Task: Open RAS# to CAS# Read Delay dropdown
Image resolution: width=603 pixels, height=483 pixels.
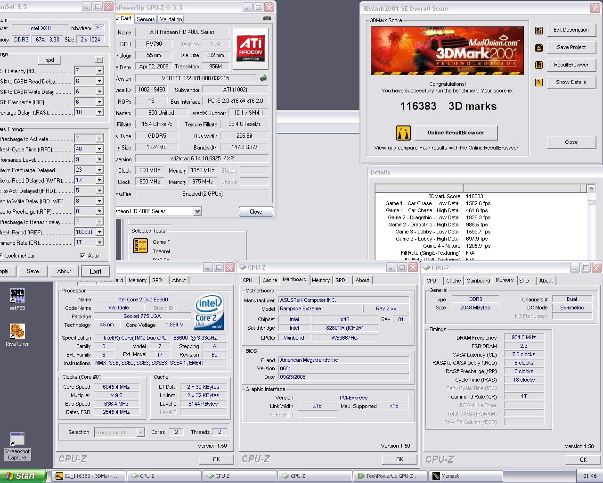Action: coord(99,81)
